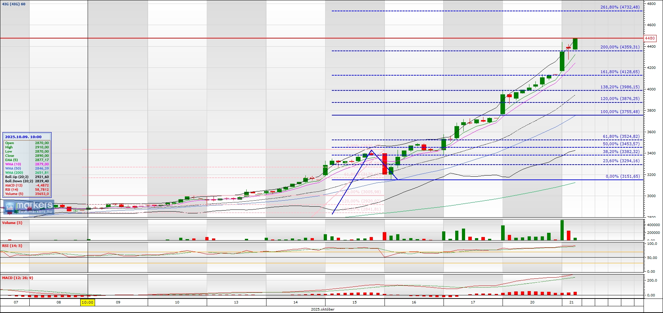The width and height of the screenshot is (663, 313).
Task: Click the 2025.október month label
Action: coord(323,309)
